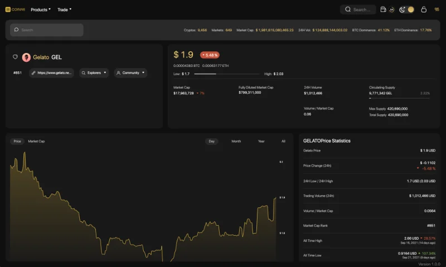Click the -5.48% price change badge

tap(210, 55)
